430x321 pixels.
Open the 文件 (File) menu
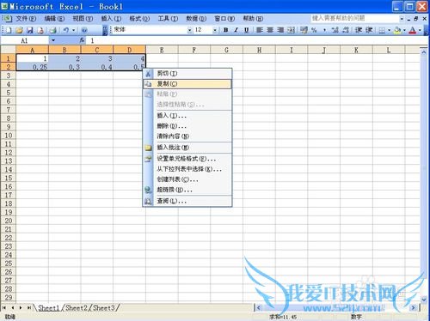pyautogui.click(x=26, y=19)
